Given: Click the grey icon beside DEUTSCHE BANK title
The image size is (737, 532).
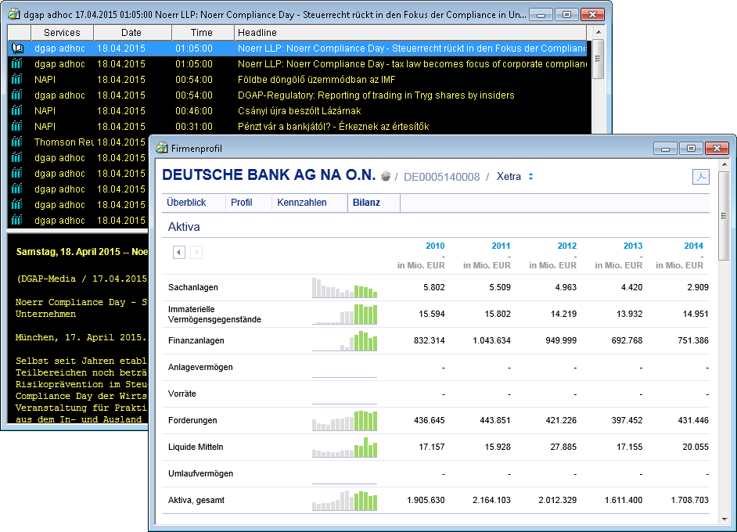Looking at the screenshot, I should (x=386, y=177).
